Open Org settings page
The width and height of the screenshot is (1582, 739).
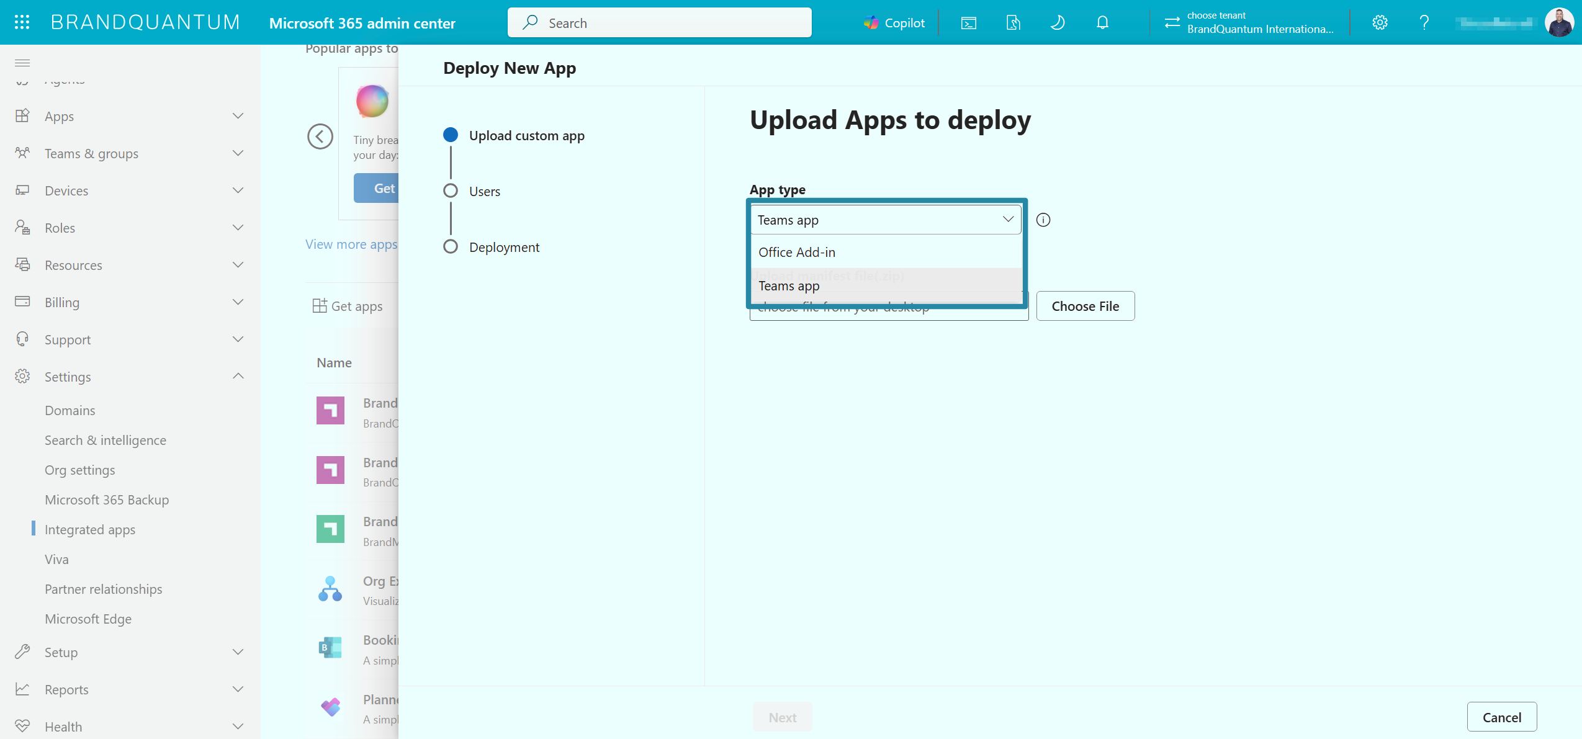80,470
